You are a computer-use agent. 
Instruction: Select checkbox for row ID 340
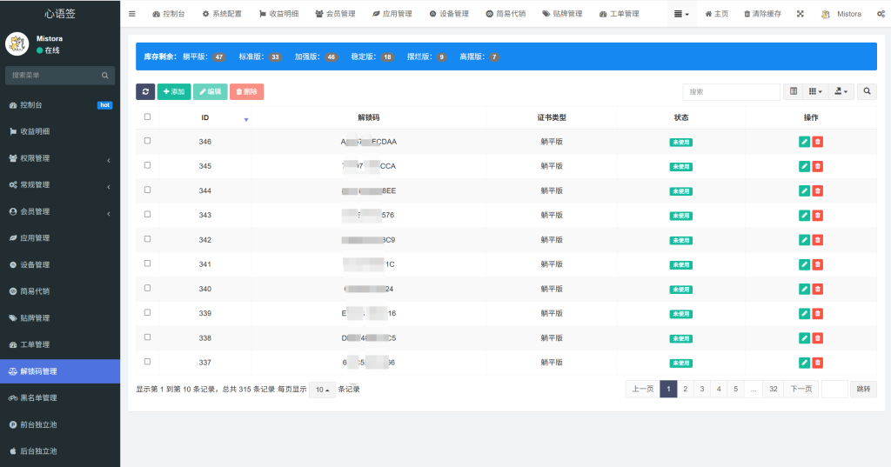click(147, 288)
